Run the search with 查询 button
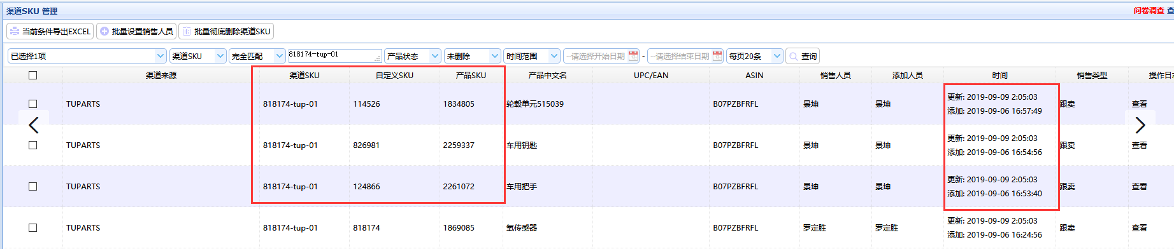This screenshot has height=249, width=1174. pos(803,56)
